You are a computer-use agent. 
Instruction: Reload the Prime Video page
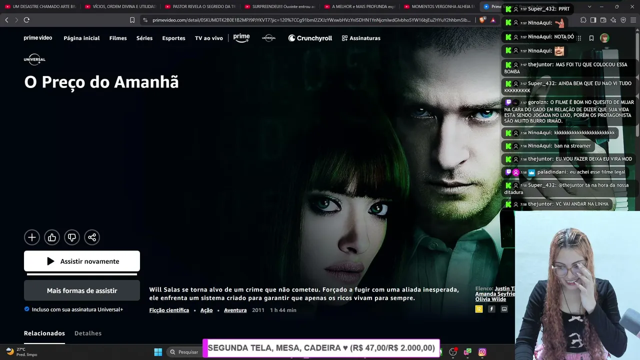pyautogui.click(x=26, y=20)
